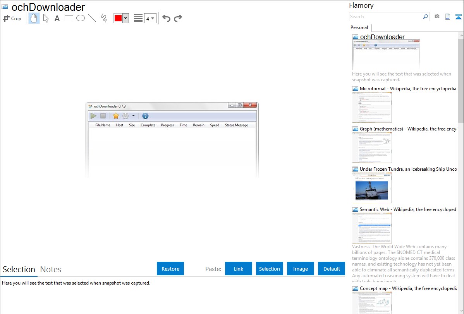The height and width of the screenshot is (314, 464).
Task: Click the Flamory Search field
Action: pyautogui.click(x=386, y=17)
